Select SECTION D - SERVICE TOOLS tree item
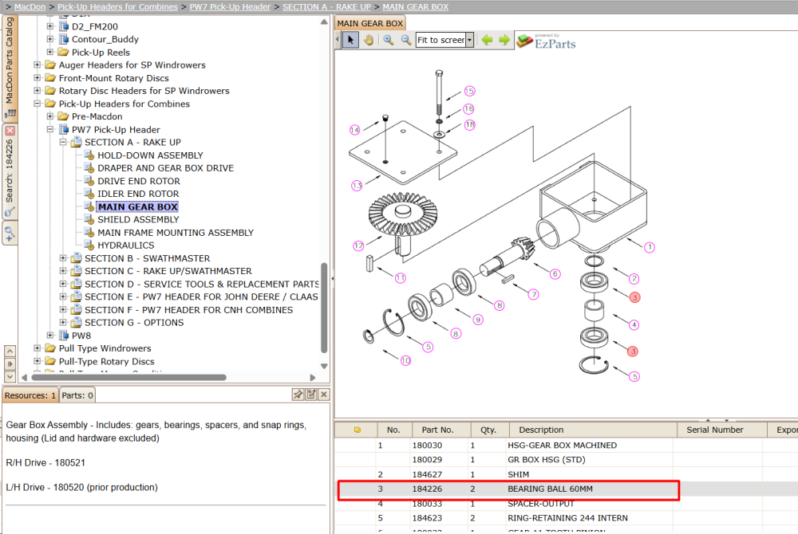The image size is (798, 534). [x=202, y=284]
